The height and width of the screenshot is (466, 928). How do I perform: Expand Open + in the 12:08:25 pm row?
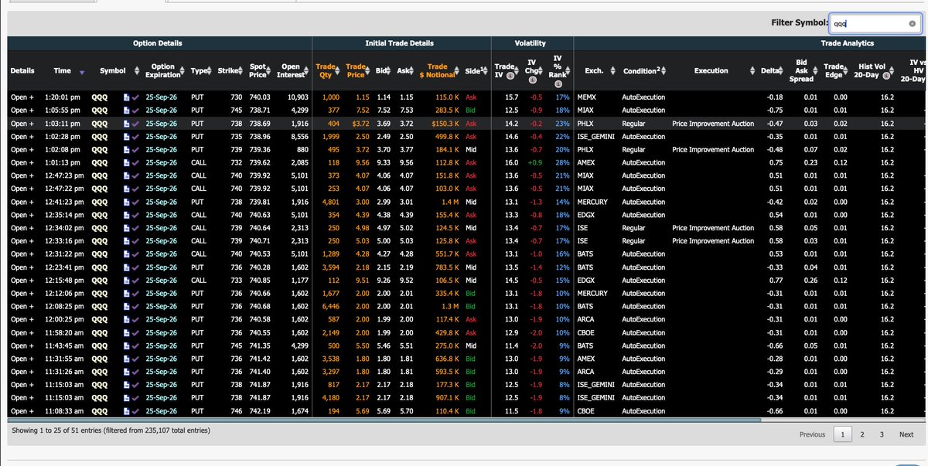pyautogui.click(x=22, y=306)
